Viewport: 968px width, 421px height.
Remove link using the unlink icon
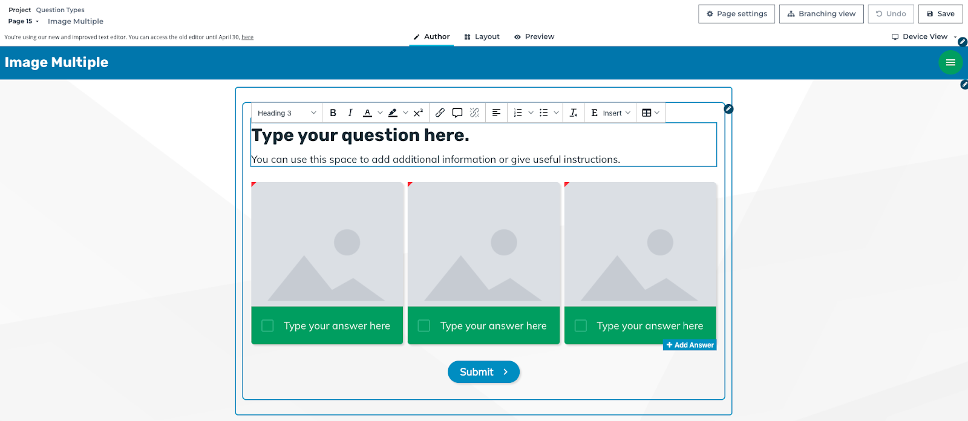point(474,113)
